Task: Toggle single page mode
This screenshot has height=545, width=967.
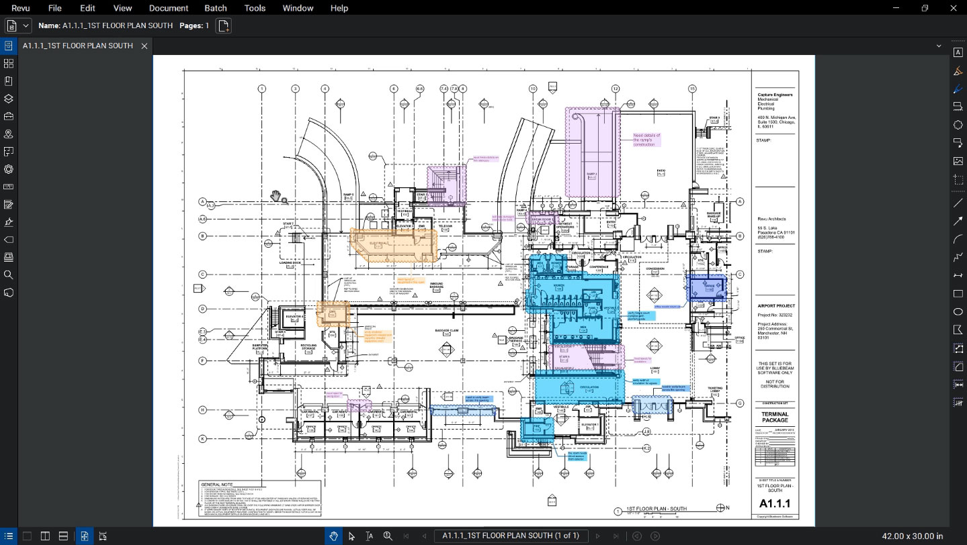Action: 85,536
